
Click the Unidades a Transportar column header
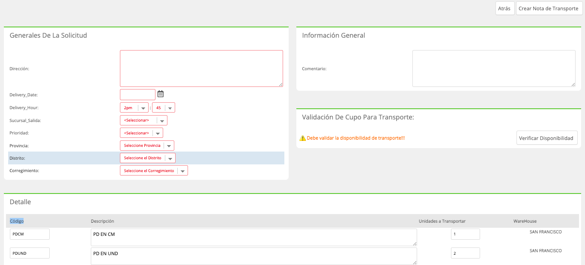pos(442,221)
